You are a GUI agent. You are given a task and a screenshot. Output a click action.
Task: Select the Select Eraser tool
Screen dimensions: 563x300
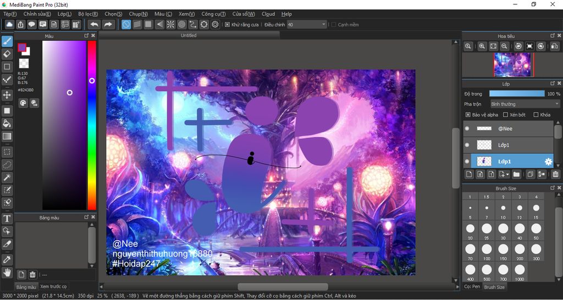[x=7, y=203]
